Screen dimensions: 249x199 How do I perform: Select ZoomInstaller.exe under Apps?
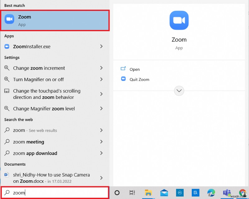pyautogui.click(x=34, y=46)
